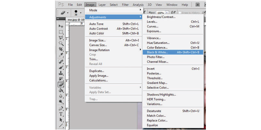Enable airbrush mode next to Flow
Viewport: 261px width, 130px height.
point(174,13)
